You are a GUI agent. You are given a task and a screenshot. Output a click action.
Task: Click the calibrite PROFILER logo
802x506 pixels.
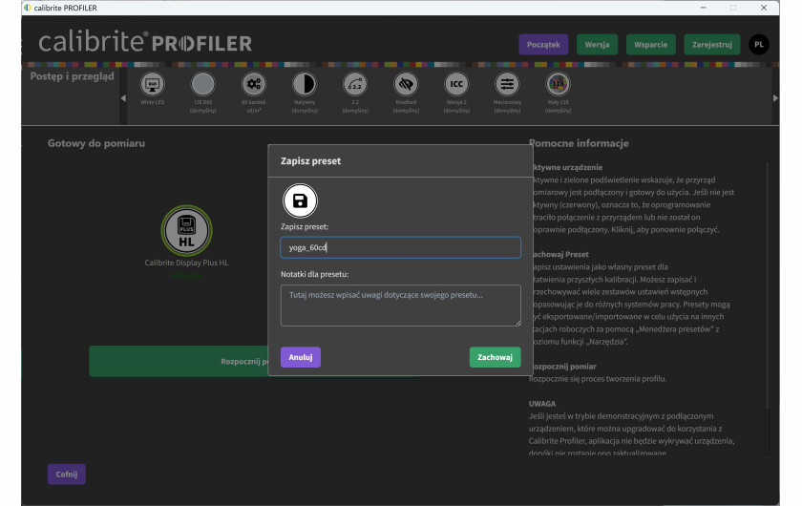pos(145,42)
